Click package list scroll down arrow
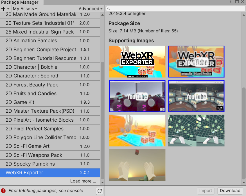Image resolution: width=246 pixels, height=196 pixels. pos(102,182)
